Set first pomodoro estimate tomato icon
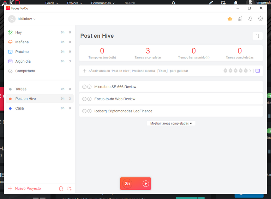271x199 pixels. (x=225, y=70)
